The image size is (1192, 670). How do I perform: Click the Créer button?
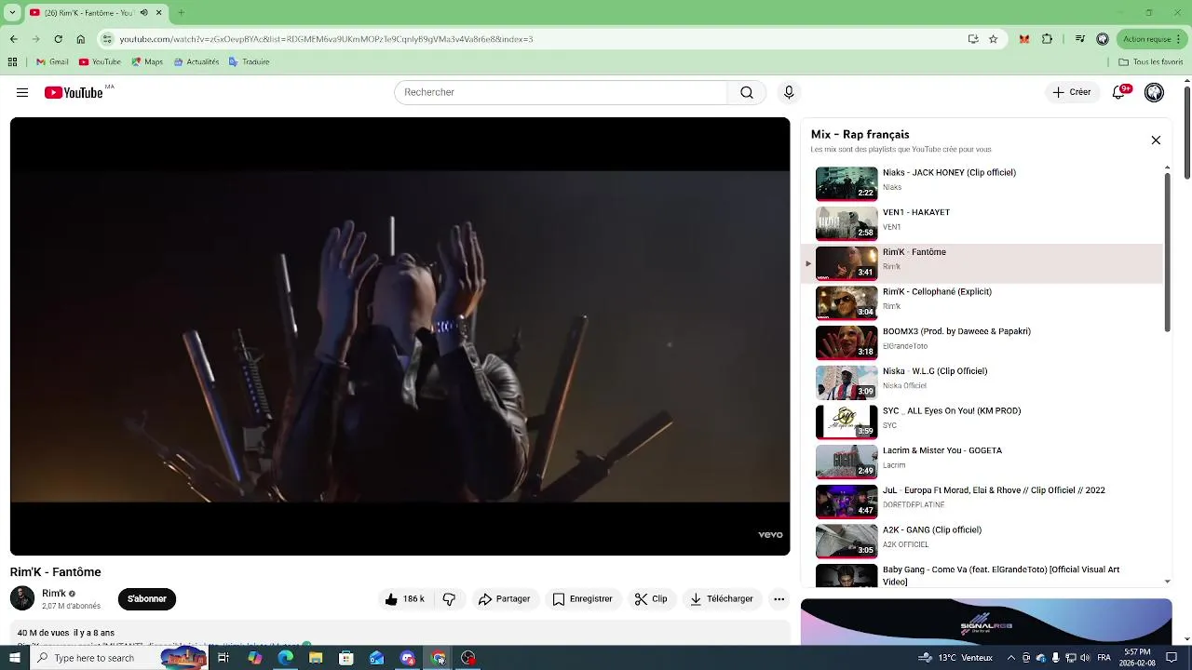coord(1072,92)
